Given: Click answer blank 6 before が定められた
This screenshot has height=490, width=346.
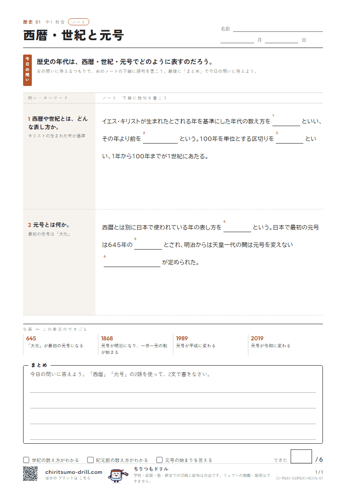Looking at the screenshot, I should tap(132, 263).
